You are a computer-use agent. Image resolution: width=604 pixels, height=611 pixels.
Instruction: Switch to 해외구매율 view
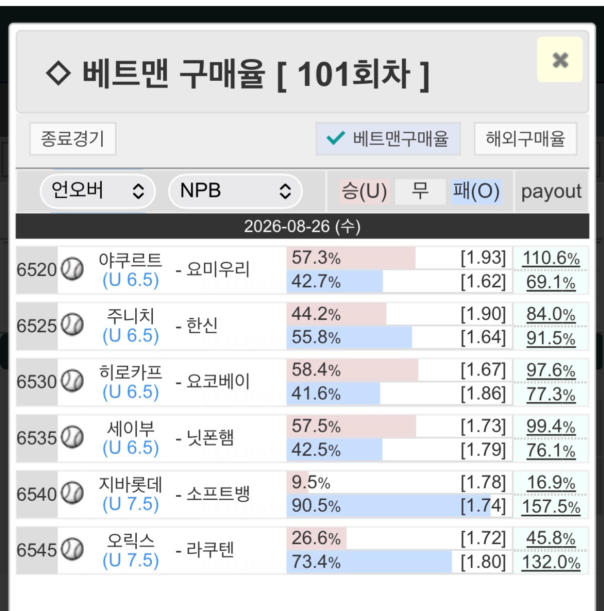(525, 139)
